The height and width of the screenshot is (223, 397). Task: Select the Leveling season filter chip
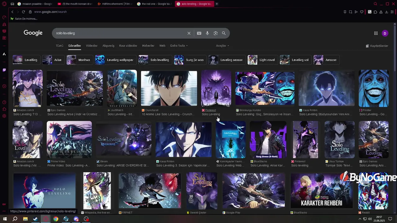(x=227, y=60)
